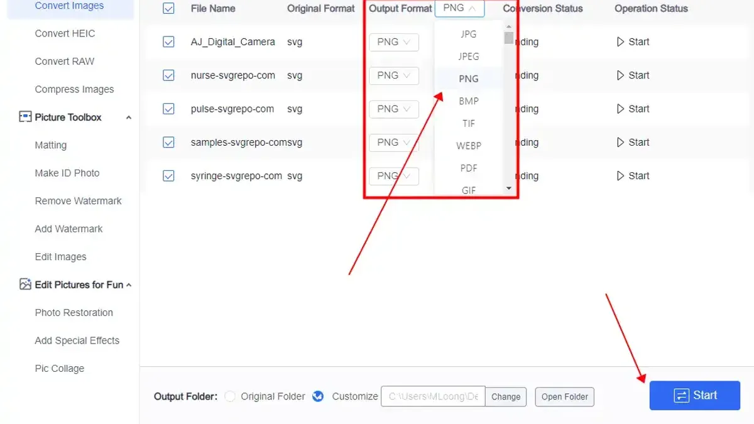Choose BMP from the format list
Viewport: 754px width, 424px height.
[469, 101]
